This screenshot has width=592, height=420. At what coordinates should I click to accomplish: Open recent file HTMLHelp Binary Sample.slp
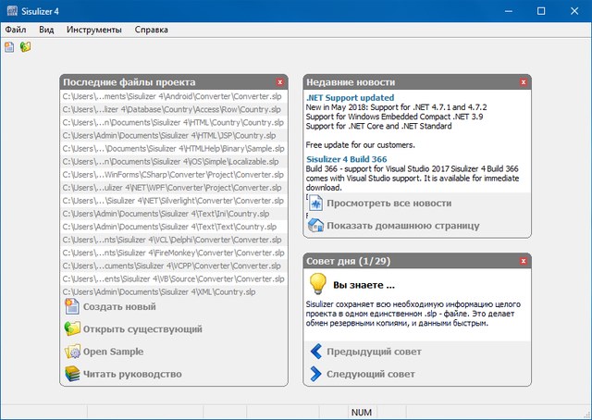click(x=173, y=148)
